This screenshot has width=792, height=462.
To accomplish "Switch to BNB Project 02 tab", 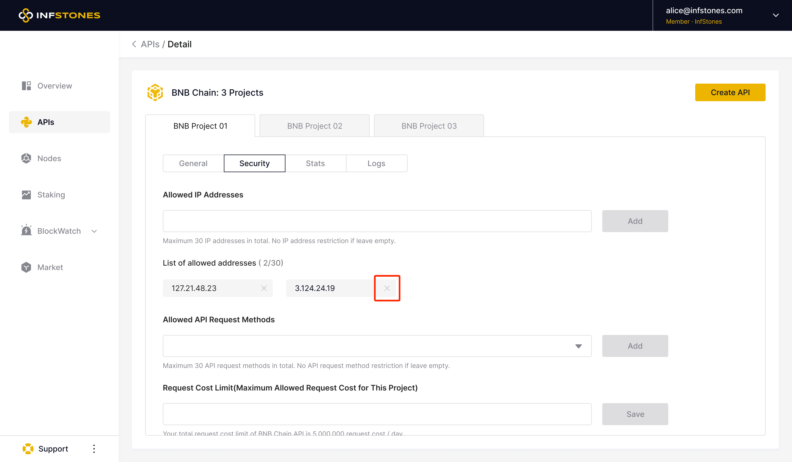I will click(315, 126).
